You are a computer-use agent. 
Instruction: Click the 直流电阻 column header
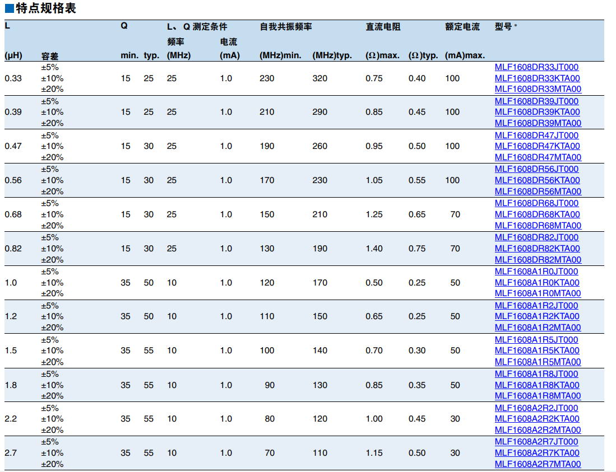coord(383,27)
